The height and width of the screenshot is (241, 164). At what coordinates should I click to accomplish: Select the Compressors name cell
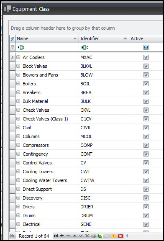pyautogui.click(x=47, y=145)
